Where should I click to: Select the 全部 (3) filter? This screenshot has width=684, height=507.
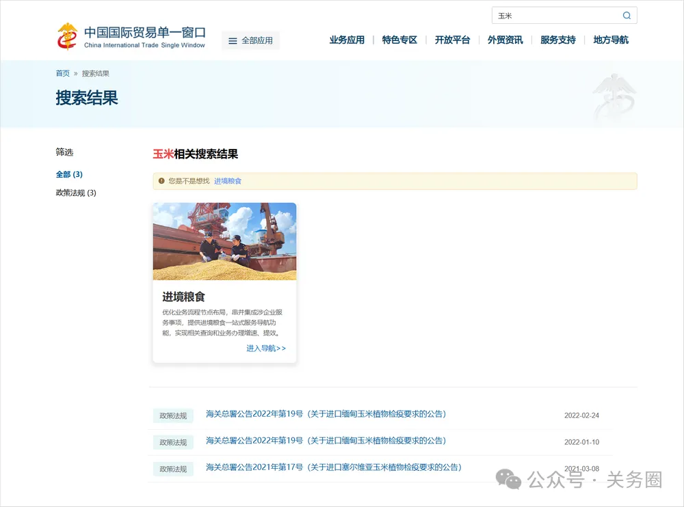click(69, 174)
